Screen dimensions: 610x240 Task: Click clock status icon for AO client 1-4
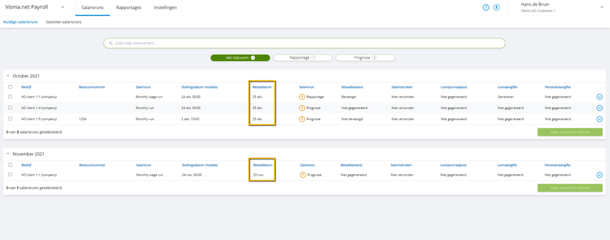coord(302,107)
